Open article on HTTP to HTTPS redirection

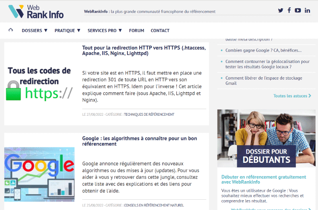coord(144,51)
